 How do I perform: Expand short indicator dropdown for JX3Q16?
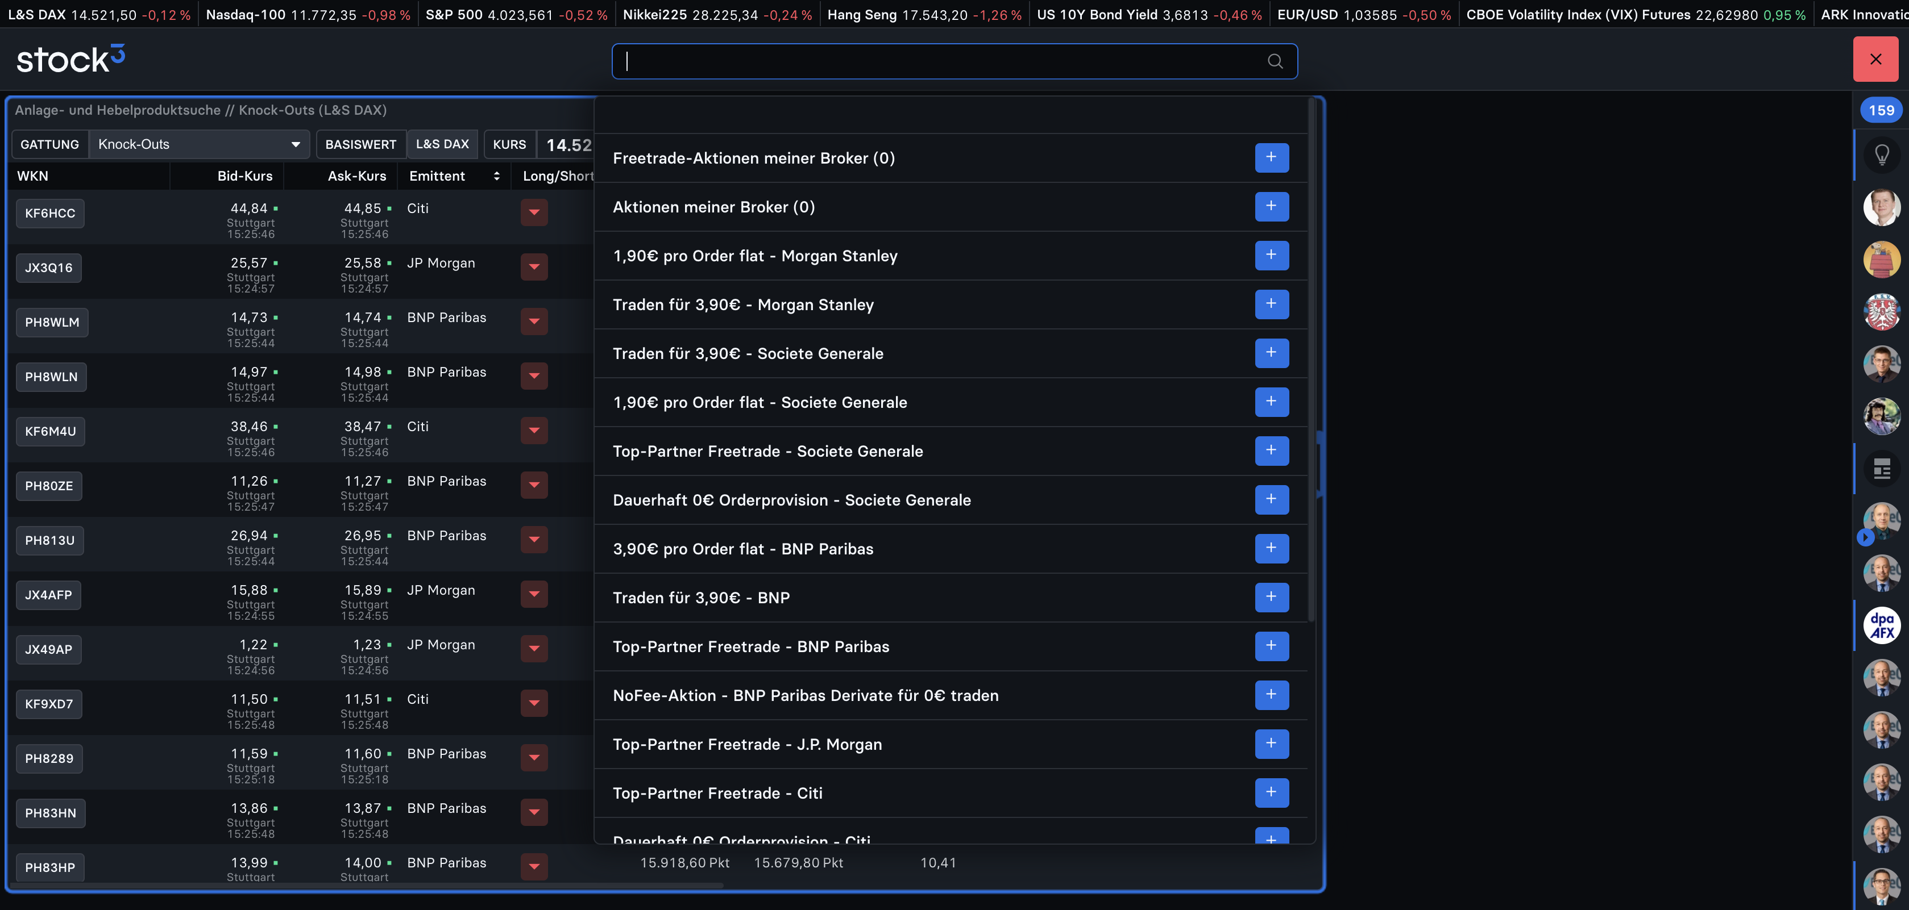pos(534,268)
